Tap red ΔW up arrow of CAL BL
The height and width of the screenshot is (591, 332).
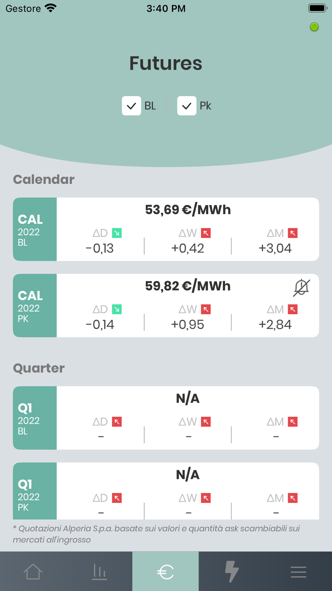[206, 233]
